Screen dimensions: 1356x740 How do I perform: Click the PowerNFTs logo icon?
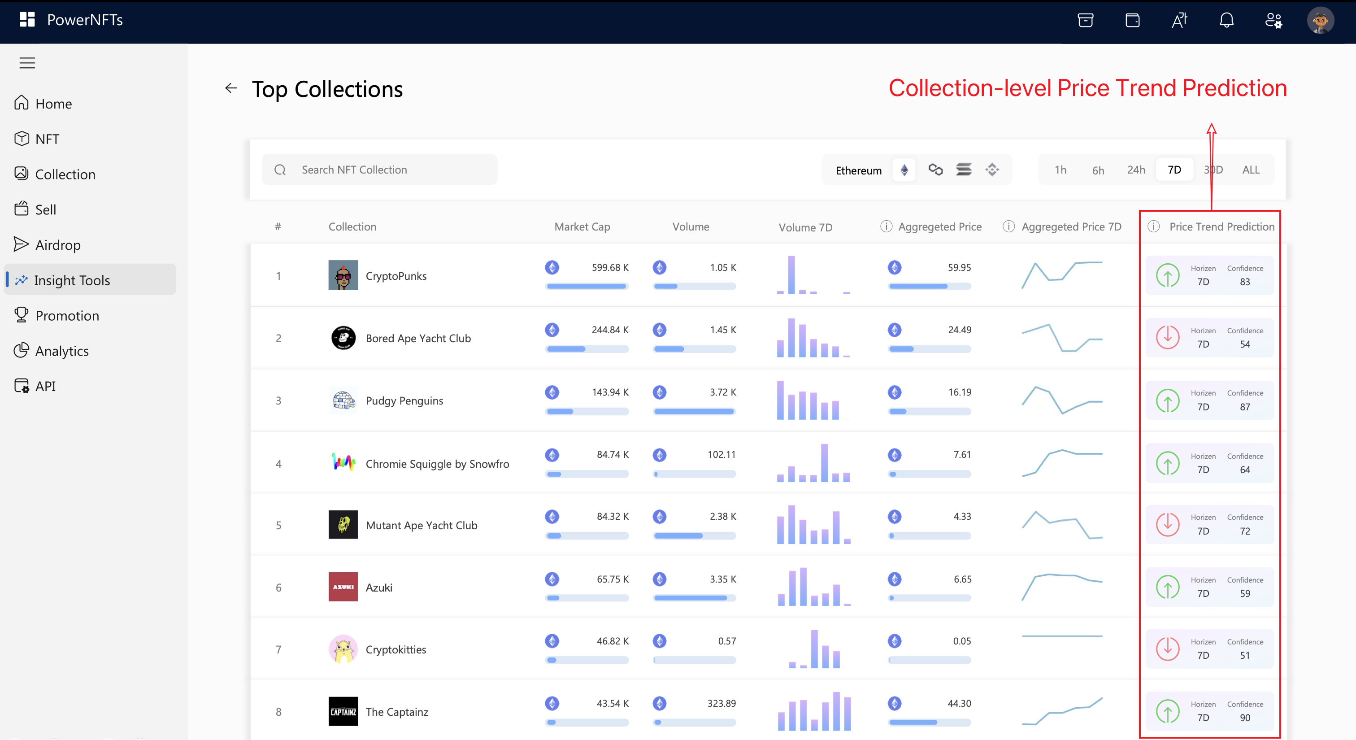27,19
